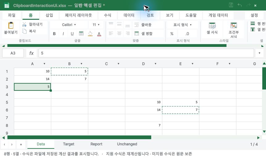Click the decimal places .0 button
Viewport: 266px width, 158px height.
187,34
